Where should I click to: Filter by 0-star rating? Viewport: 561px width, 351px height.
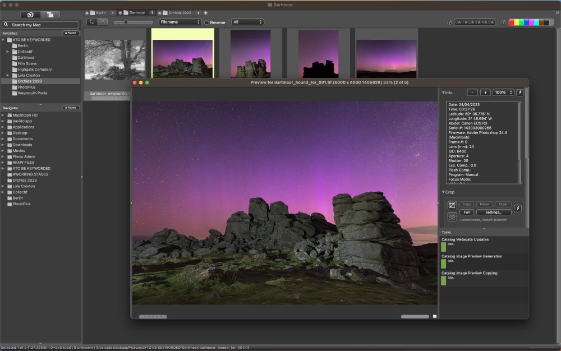[458, 22]
